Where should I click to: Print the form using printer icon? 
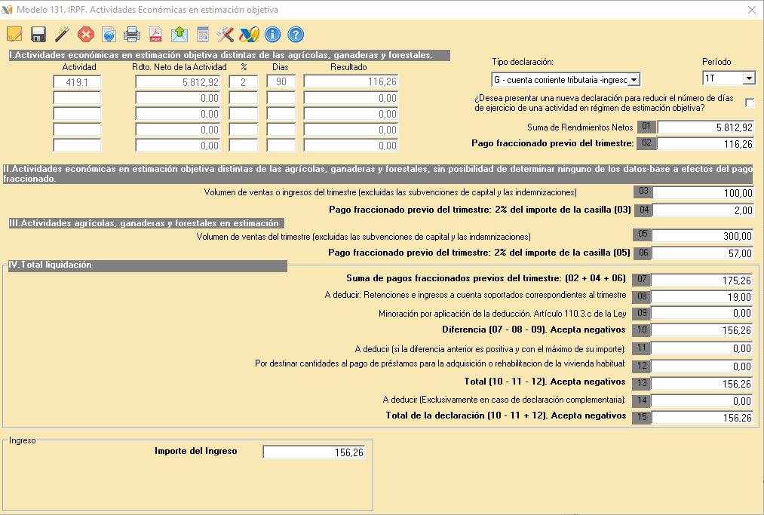[x=131, y=35]
